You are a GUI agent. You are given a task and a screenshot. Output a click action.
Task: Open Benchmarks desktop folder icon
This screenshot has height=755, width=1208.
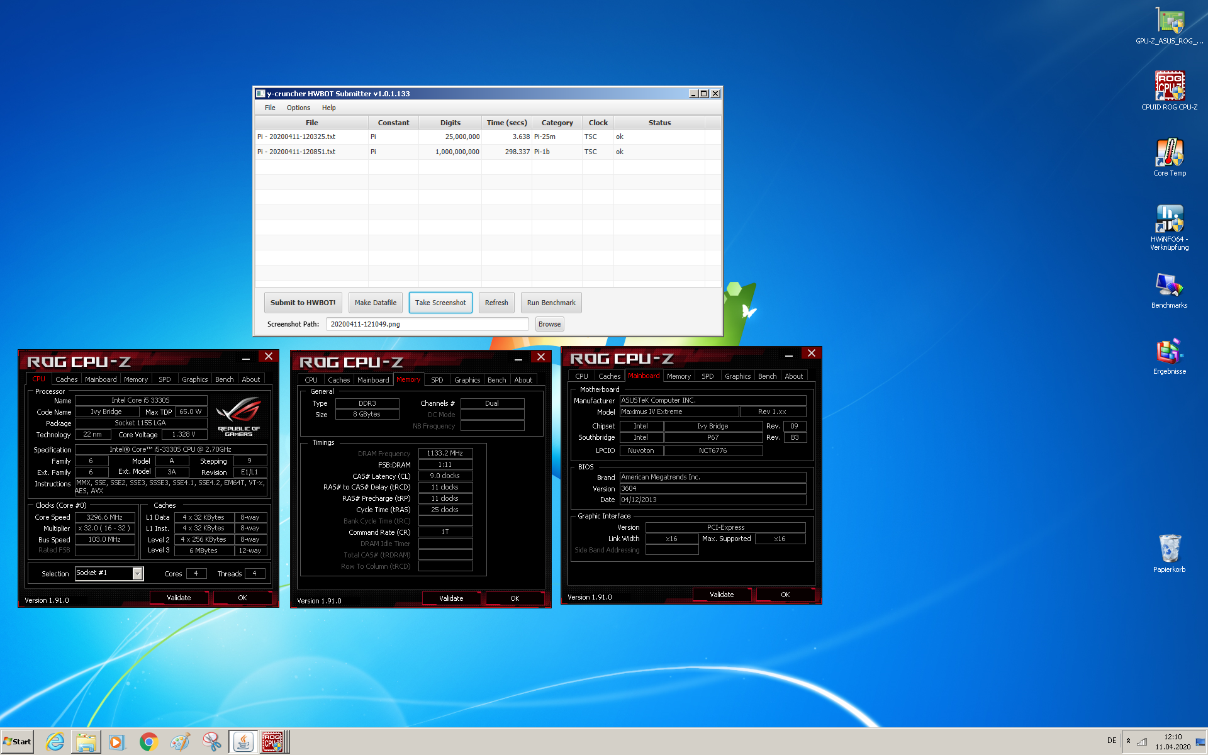1170,291
